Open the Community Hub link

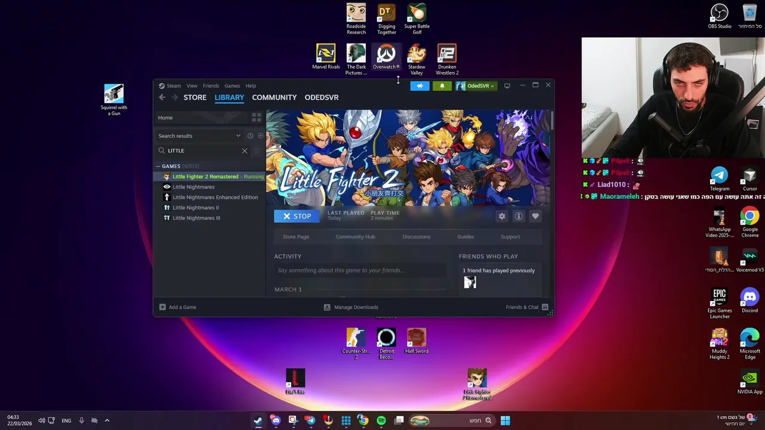356,236
